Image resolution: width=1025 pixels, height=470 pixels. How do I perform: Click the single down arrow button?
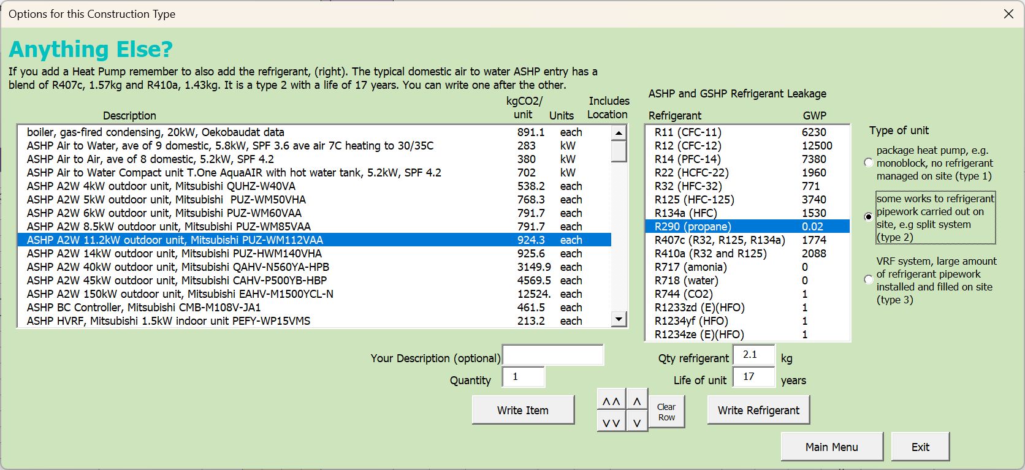point(637,422)
